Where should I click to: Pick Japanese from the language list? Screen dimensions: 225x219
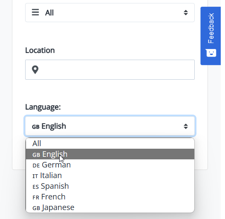[x=110, y=207]
